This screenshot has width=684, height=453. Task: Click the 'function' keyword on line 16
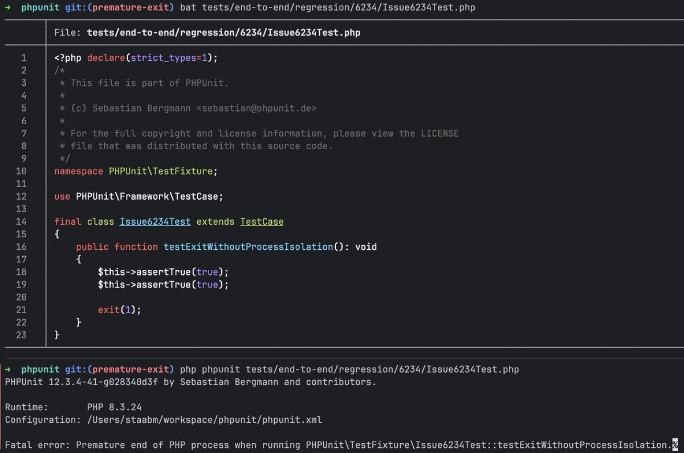[x=136, y=246]
